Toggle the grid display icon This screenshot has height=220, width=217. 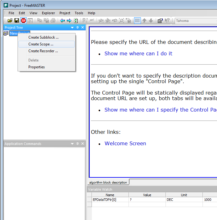pos(137,21)
